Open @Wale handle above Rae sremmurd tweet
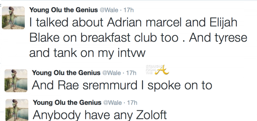 111,73
